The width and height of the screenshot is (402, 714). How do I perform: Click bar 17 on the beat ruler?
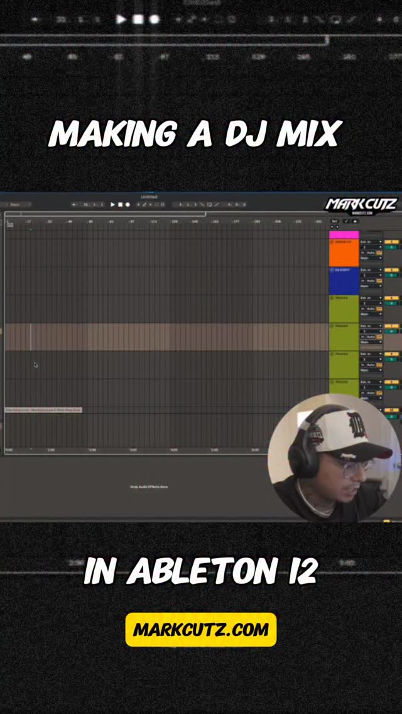coord(28,222)
